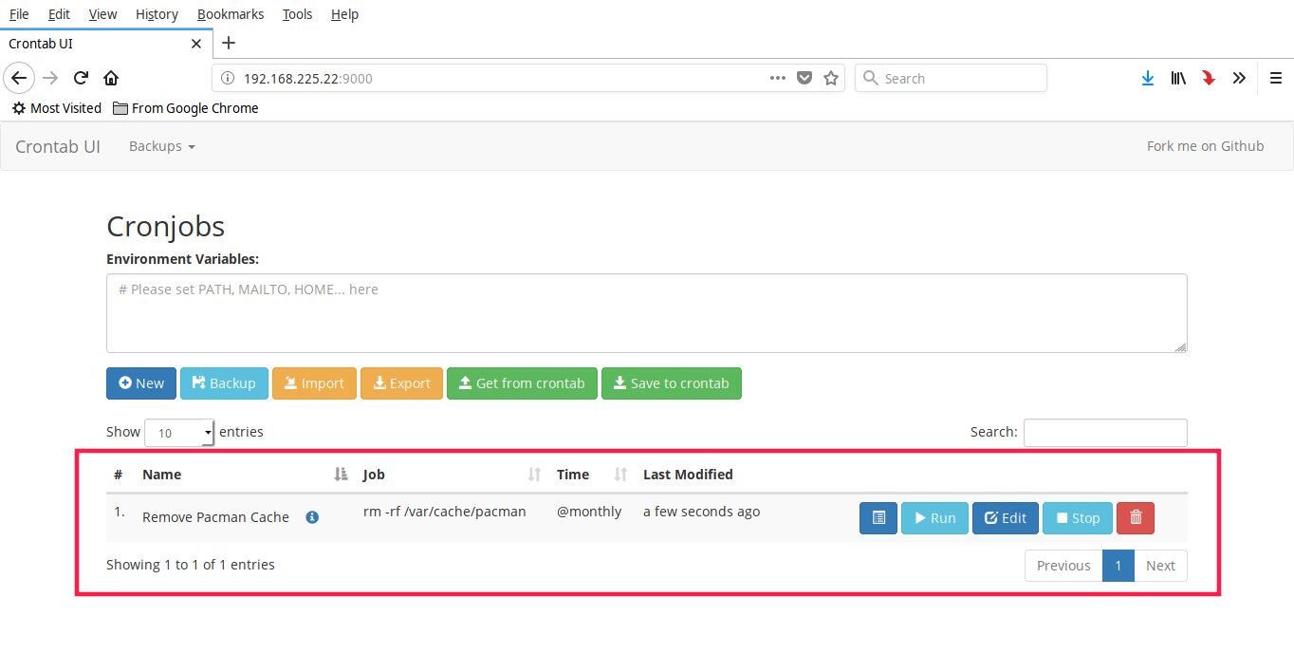Open page actions three-dot menu
The width and height of the screenshot is (1294, 653).
coord(778,78)
